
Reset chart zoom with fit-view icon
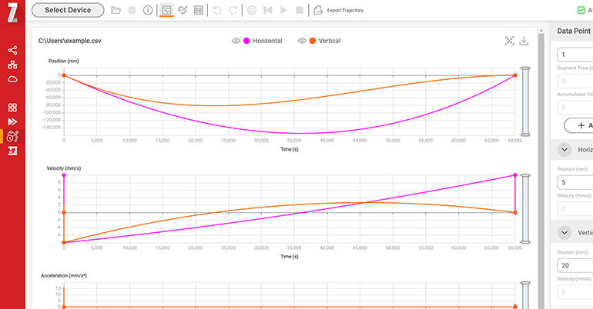509,41
